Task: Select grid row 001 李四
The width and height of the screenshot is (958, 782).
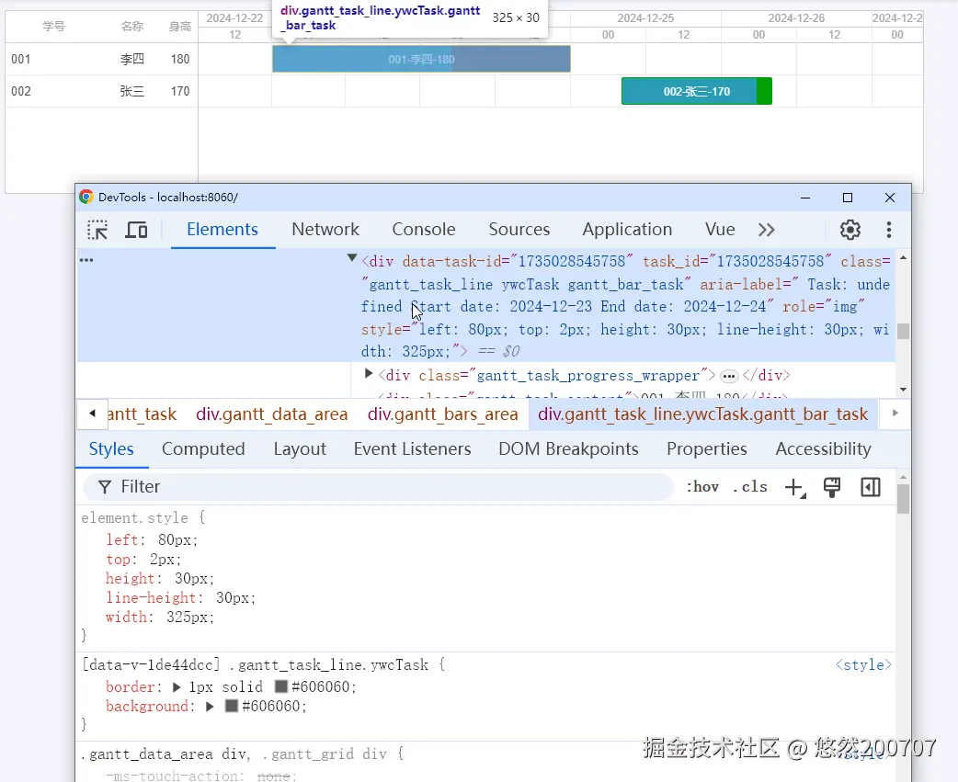Action: tap(101, 59)
